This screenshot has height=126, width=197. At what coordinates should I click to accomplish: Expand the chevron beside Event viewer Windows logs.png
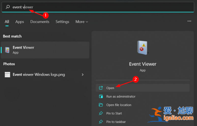coord(83,75)
